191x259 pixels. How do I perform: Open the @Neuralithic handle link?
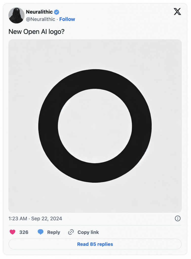41,19
